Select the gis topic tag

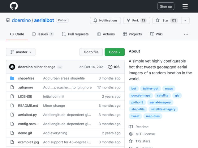tap(177, 95)
